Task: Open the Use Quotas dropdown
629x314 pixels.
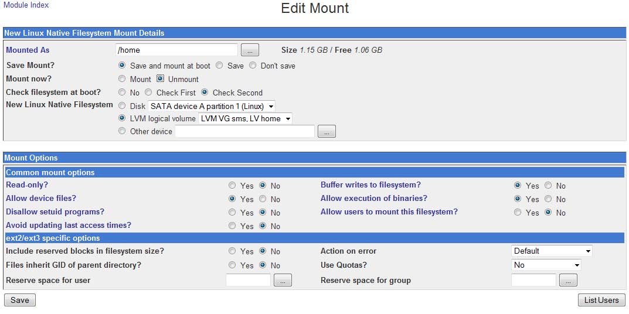Action: [x=546, y=265]
